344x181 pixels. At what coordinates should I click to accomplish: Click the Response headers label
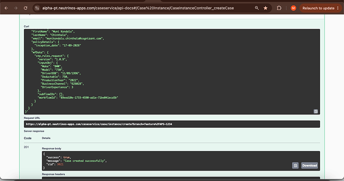pos(53,174)
